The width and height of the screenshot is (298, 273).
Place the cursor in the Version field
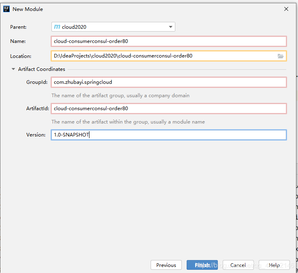[x=169, y=135]
